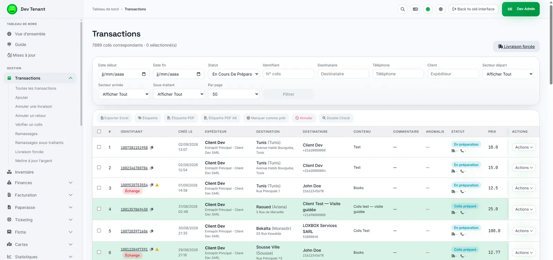This screenshot has height=260, width=553.
Task: Collapse Transactions sidebar section
Action: pos(71,78)
